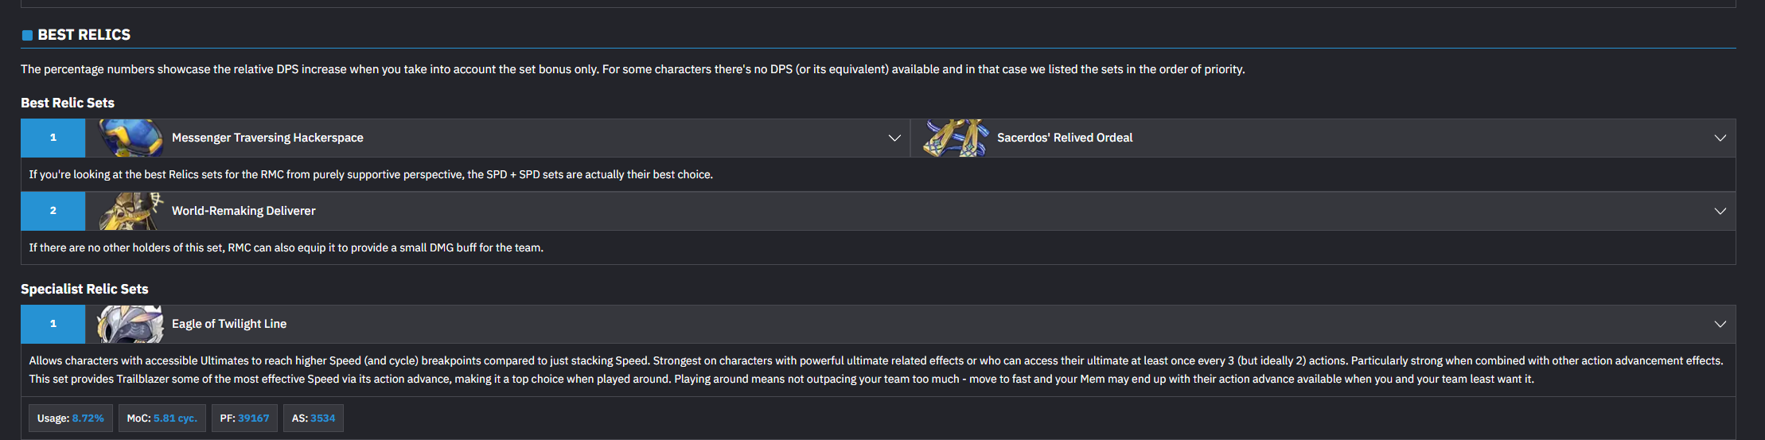1765x440 pixels.
Task: Expand the Eagle of Twilight Line chevron
Action: (1720, 324)
